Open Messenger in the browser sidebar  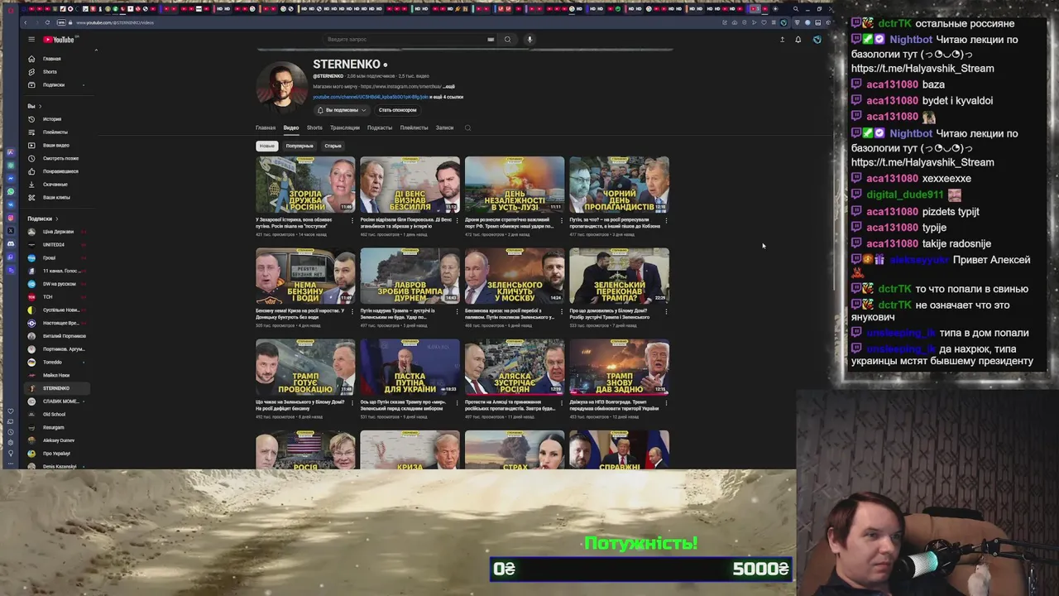10,178
